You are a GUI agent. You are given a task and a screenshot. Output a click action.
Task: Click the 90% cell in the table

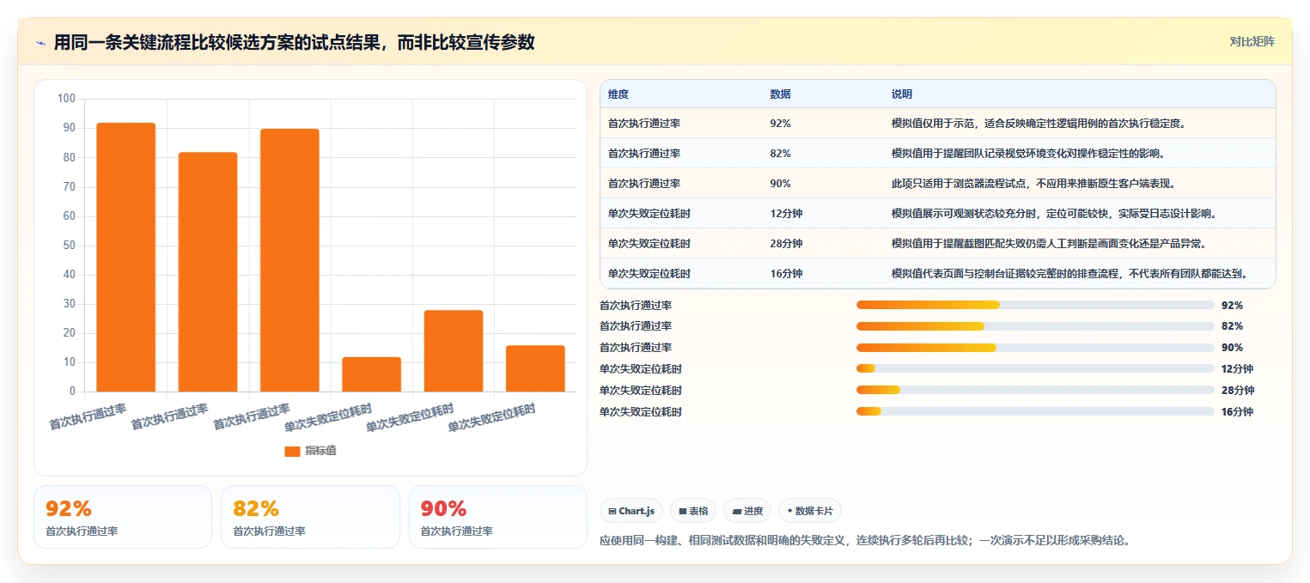pyautogui.click(x=781, y=184)
